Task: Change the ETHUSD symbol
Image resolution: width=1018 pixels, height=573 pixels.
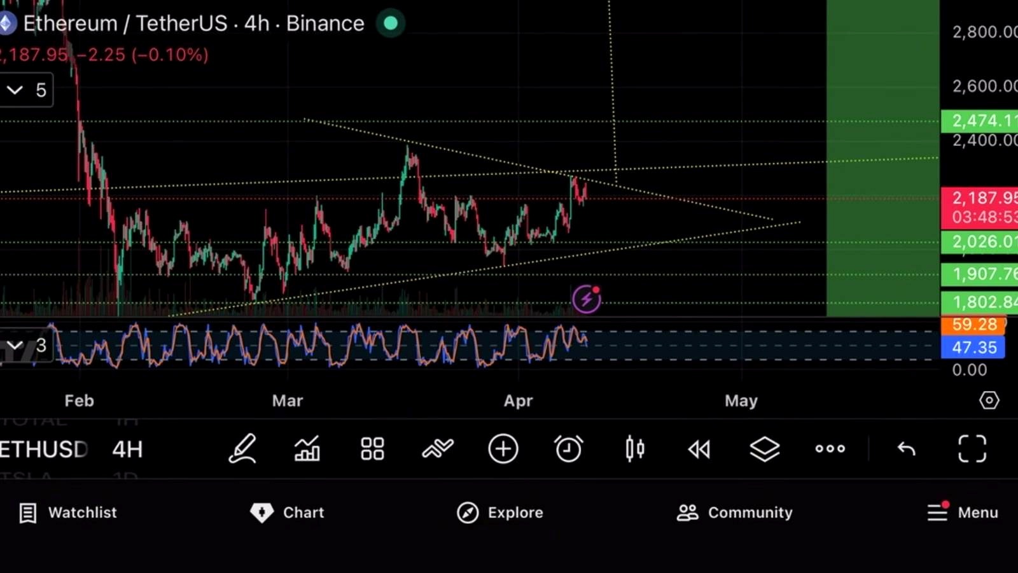Action: click(x=43, y=449)
